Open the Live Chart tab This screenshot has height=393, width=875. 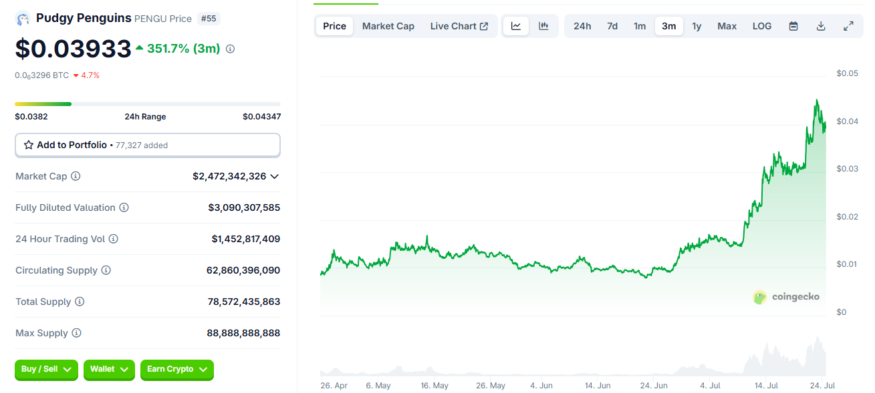click(459, 26)
